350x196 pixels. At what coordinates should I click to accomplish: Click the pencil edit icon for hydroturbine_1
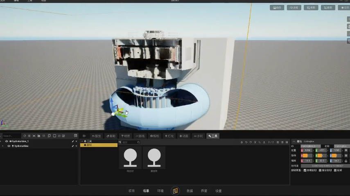click(73, 141)
